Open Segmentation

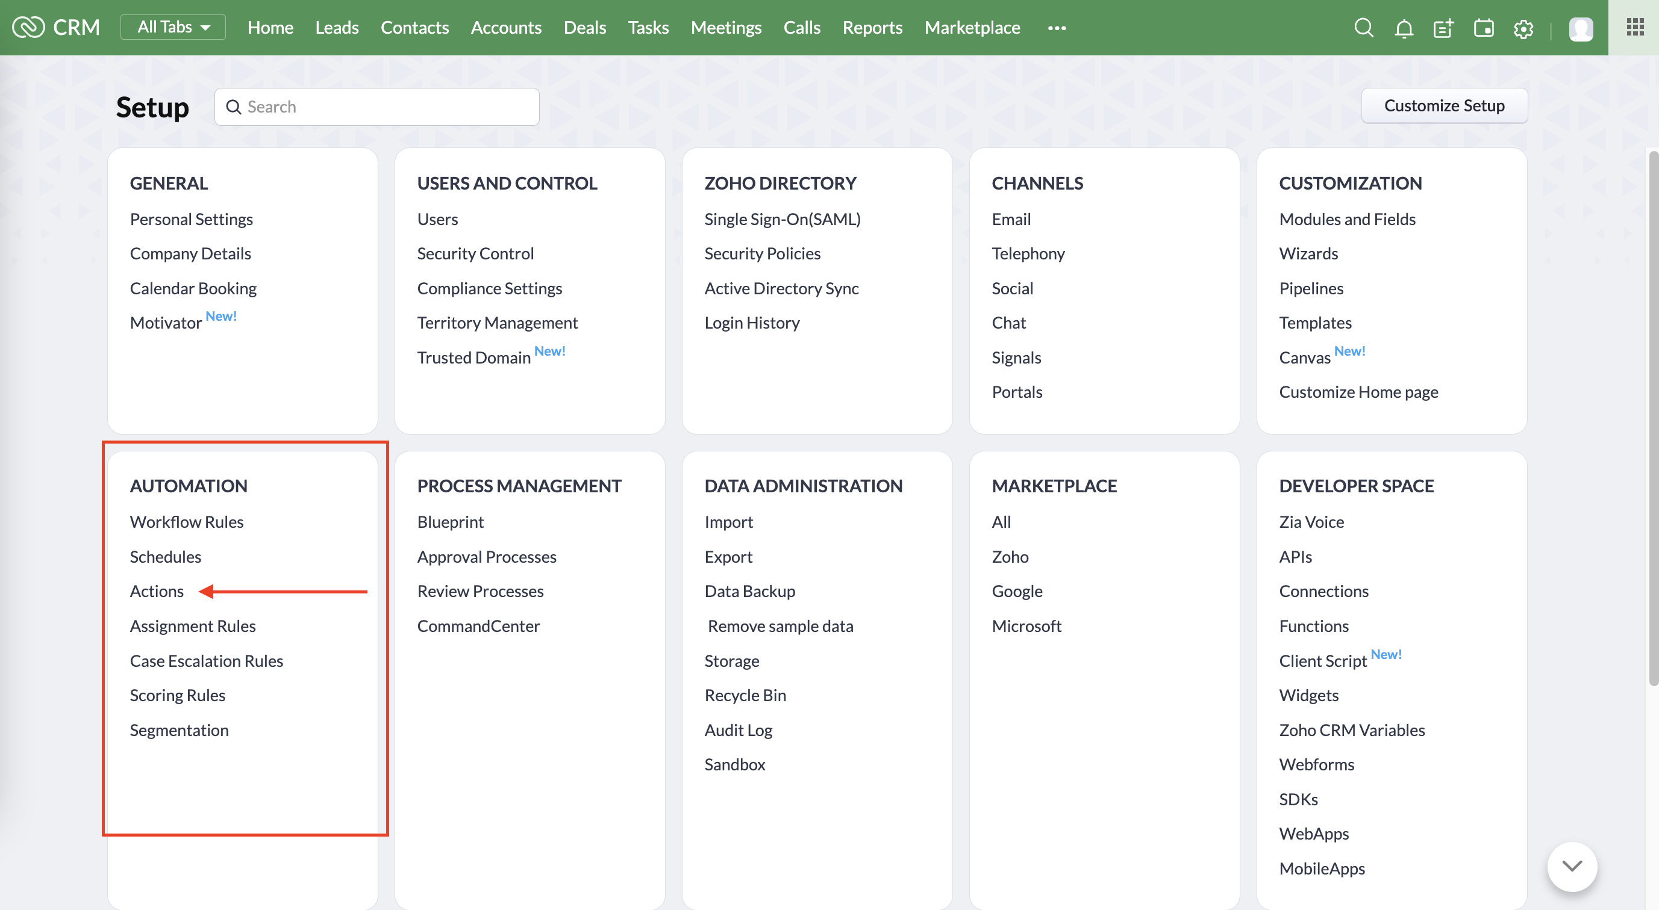pyautogui.click(x=179, y=730)
